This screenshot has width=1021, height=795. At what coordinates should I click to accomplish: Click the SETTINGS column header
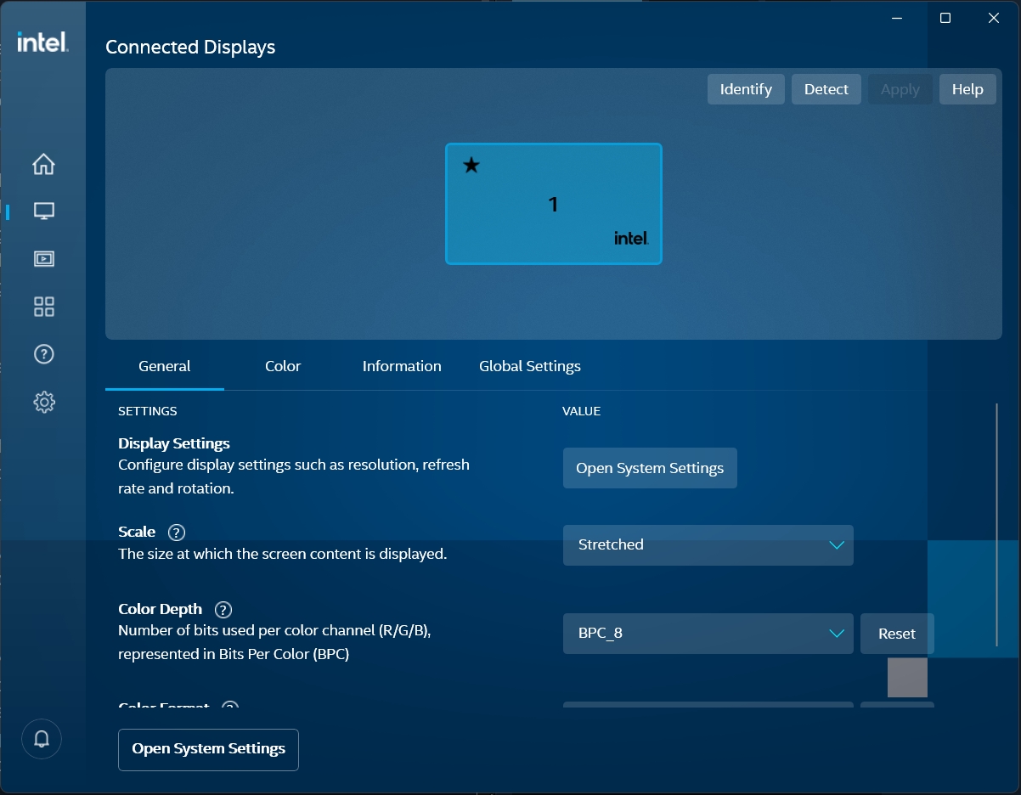click(148, 411)
